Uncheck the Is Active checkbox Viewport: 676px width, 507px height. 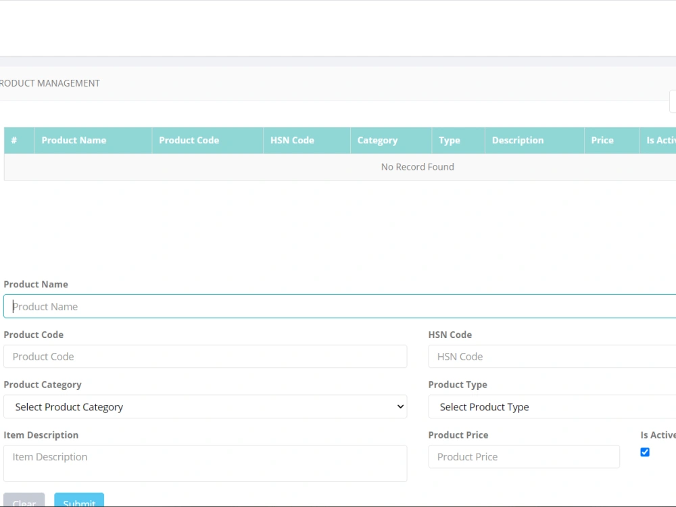tap(645, 452)
